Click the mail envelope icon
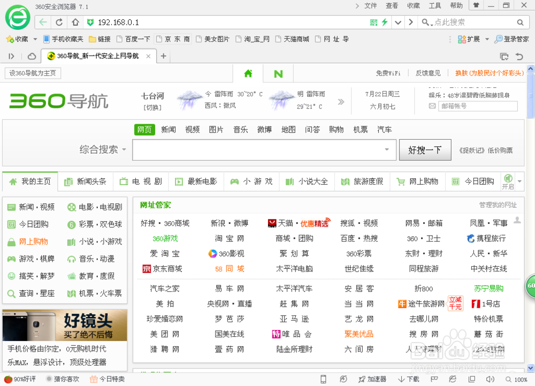 [432, 106]
